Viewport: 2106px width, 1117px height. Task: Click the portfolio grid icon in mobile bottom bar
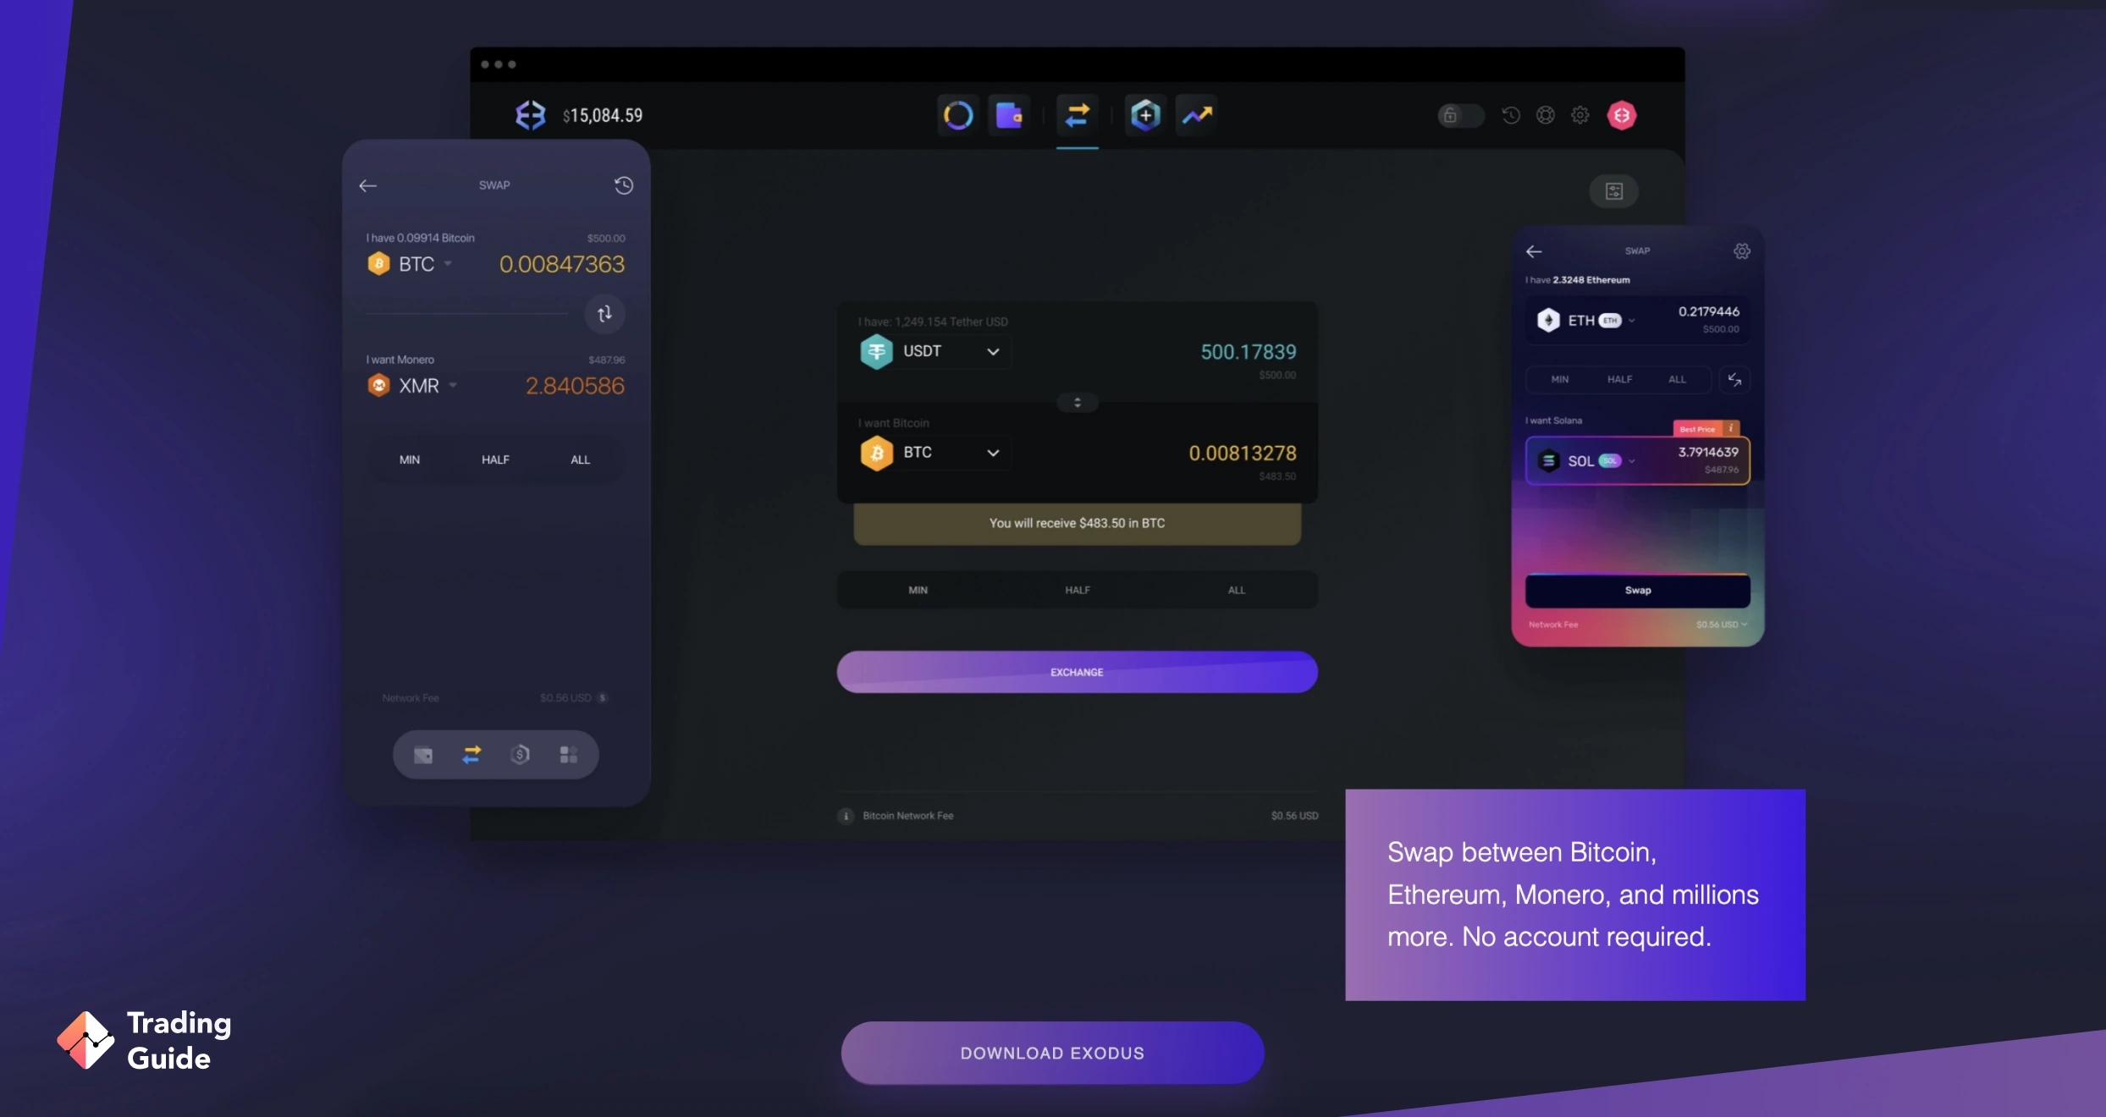tap(568, 753)
